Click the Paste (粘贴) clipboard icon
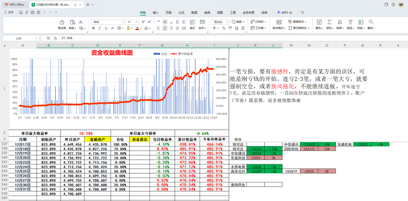This screenshot has width=408, height=201. pyautogui.click(x=72, y=22)
